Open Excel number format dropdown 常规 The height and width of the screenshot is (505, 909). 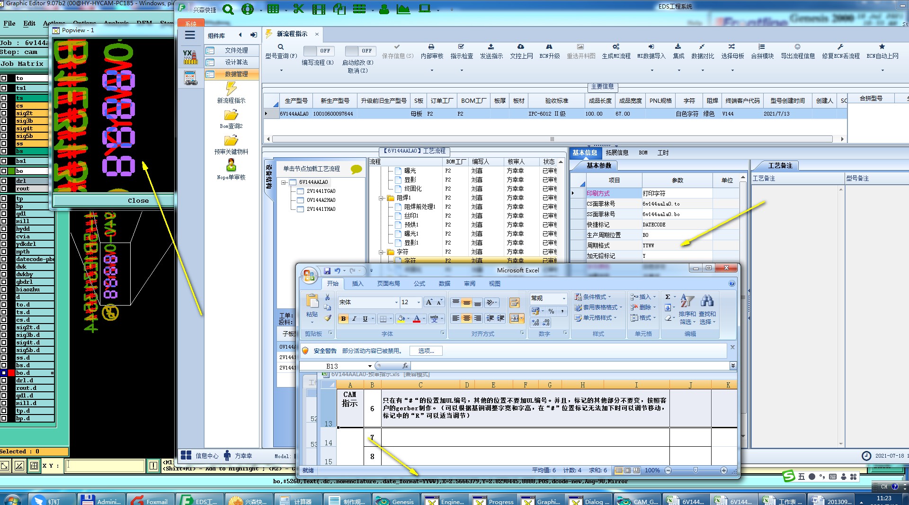tap(563, 298)
